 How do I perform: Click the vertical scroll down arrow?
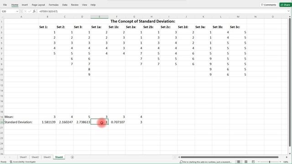[290, 154]
